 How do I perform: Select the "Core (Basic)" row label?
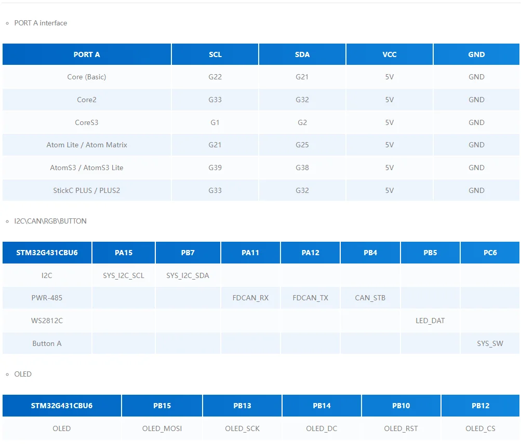87,77
